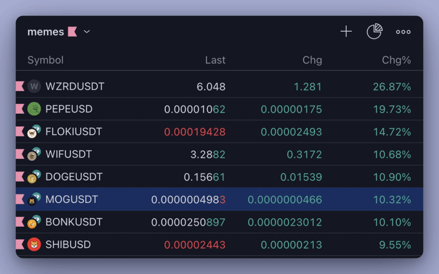Viewport: 439px width, 274px height.
Task: Click last price 0.0000250897
Action: tap(188, 222)
